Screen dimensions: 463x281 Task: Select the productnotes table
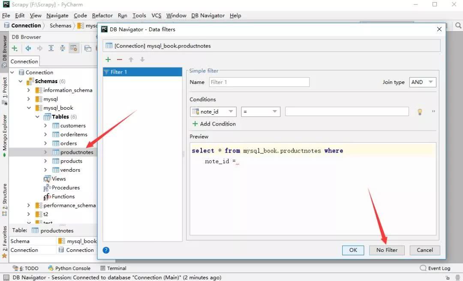tap(77, 152)
